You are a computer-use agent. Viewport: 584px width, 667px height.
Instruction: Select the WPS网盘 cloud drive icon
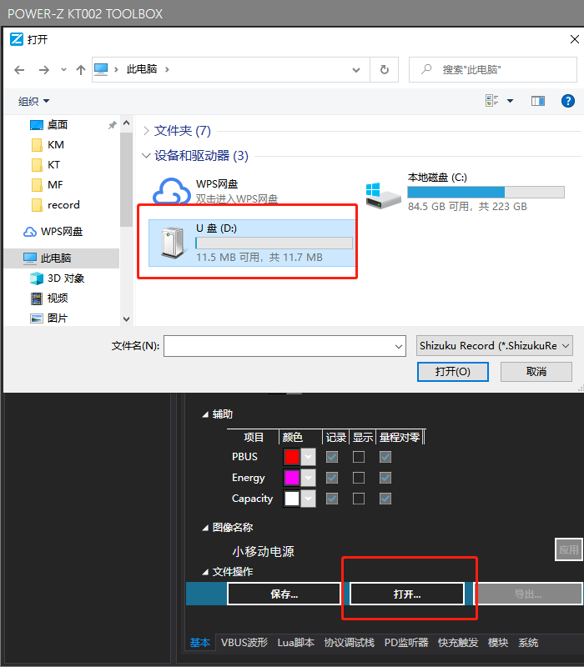click(172, 191)
